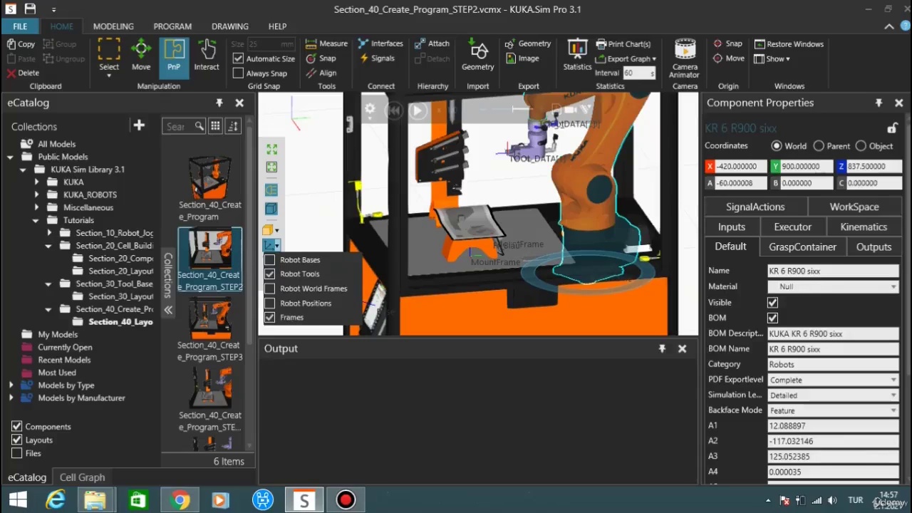912x513 pixels.
Task: Open the Statistics chart tool
Action: [x=577, y=56]
